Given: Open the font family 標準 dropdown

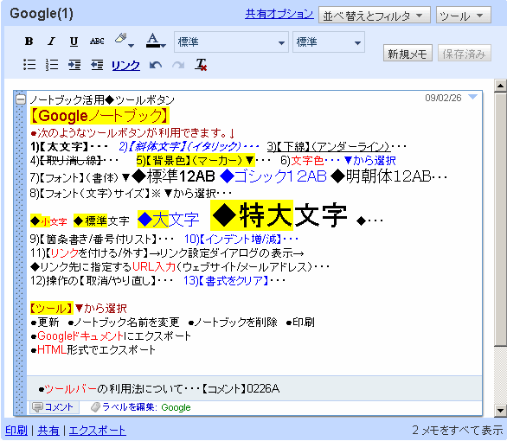Looking at the screenshot, I should tap(231, 42).
